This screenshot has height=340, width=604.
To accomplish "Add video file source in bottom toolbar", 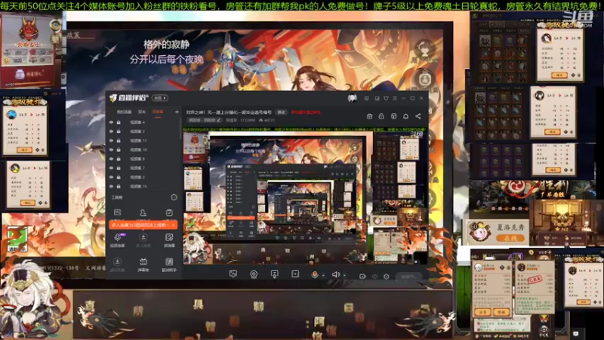I will click(x=295, y=274).
